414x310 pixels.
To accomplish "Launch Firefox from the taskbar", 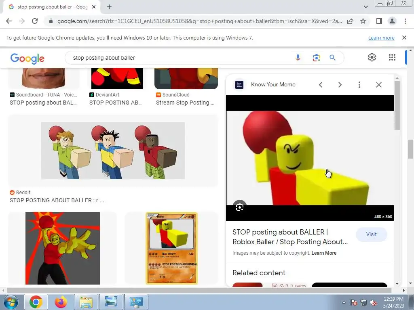I will 61,302.
